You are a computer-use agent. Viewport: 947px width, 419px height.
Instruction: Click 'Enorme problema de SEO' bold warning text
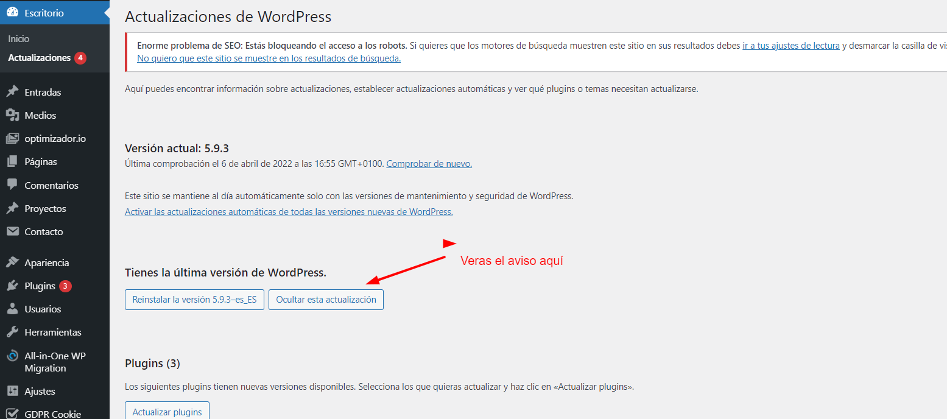point(272,46)
